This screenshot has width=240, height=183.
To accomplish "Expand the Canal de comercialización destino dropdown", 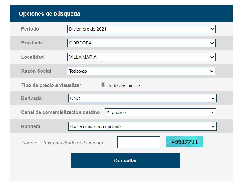I will [160, 112].
